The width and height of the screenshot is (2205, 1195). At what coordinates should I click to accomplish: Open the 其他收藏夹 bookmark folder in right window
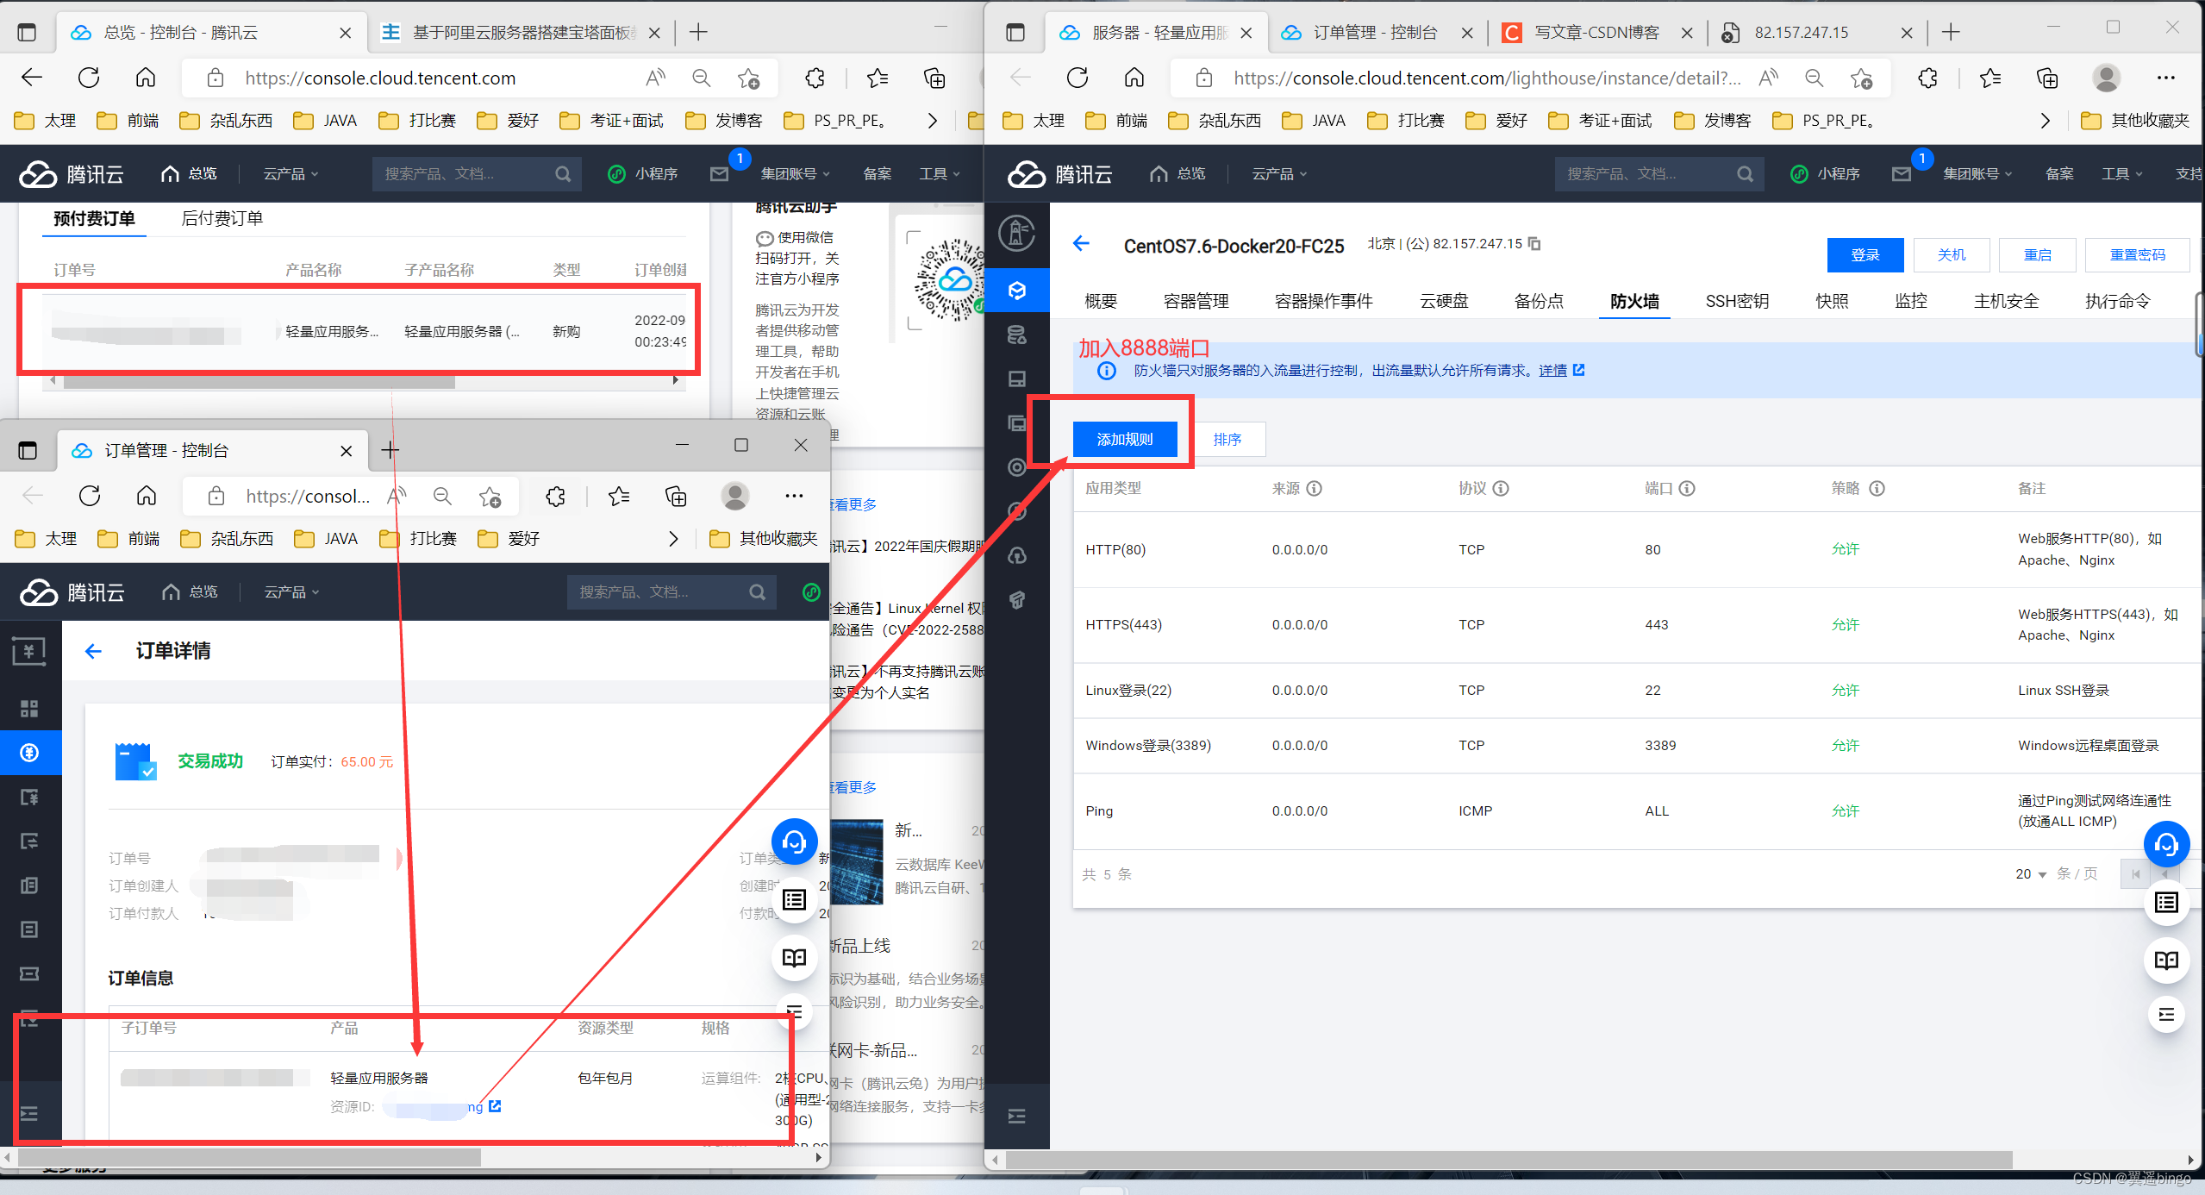coord(2134,121)
